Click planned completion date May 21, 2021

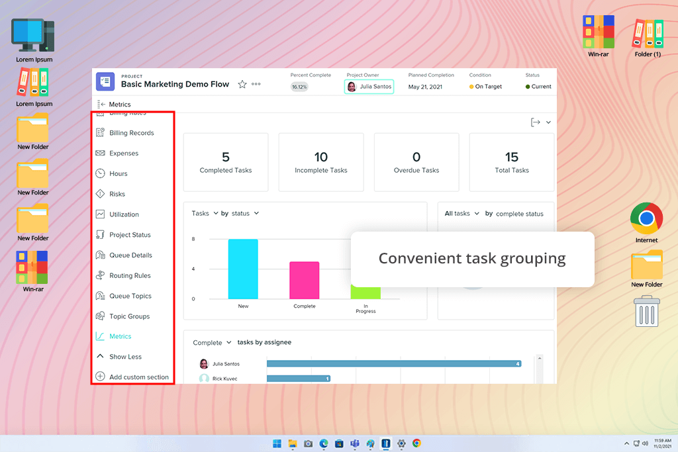point(425,87)
